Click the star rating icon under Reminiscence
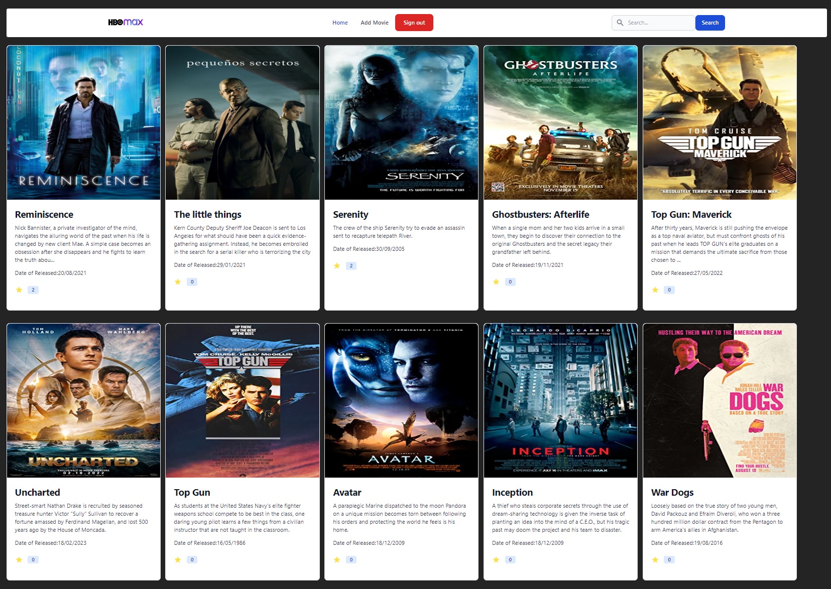 click(19, 289)
